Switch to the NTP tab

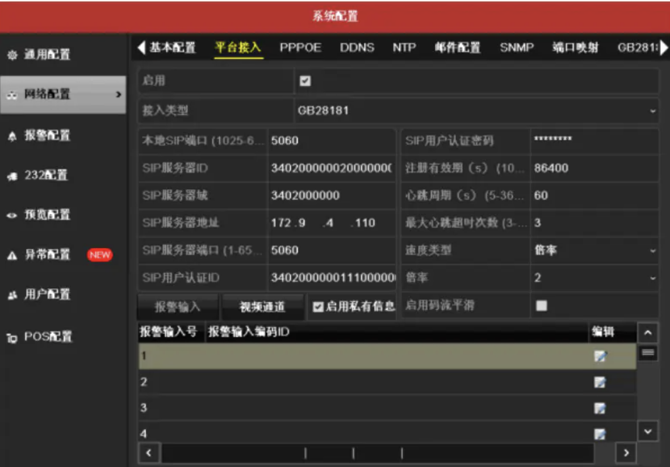(404, 48)
